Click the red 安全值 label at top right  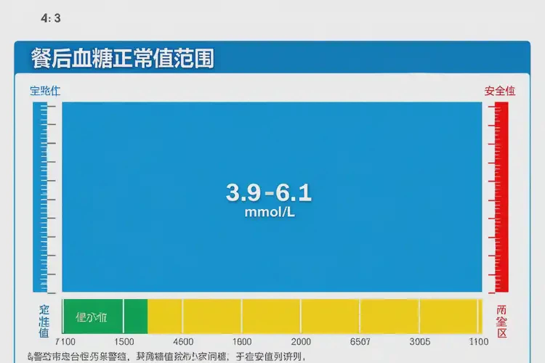click(499, 91)
